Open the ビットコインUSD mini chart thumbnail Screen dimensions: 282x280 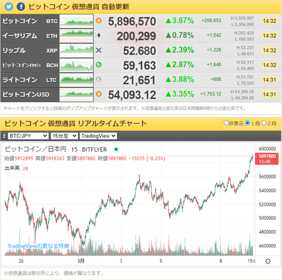76,95
